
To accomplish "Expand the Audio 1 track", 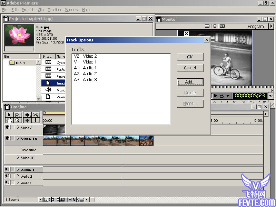I will (18, 169).
